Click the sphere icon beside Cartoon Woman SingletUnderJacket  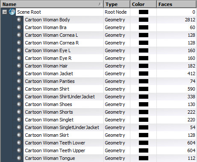pyautogui.click(x=19, y=127)
